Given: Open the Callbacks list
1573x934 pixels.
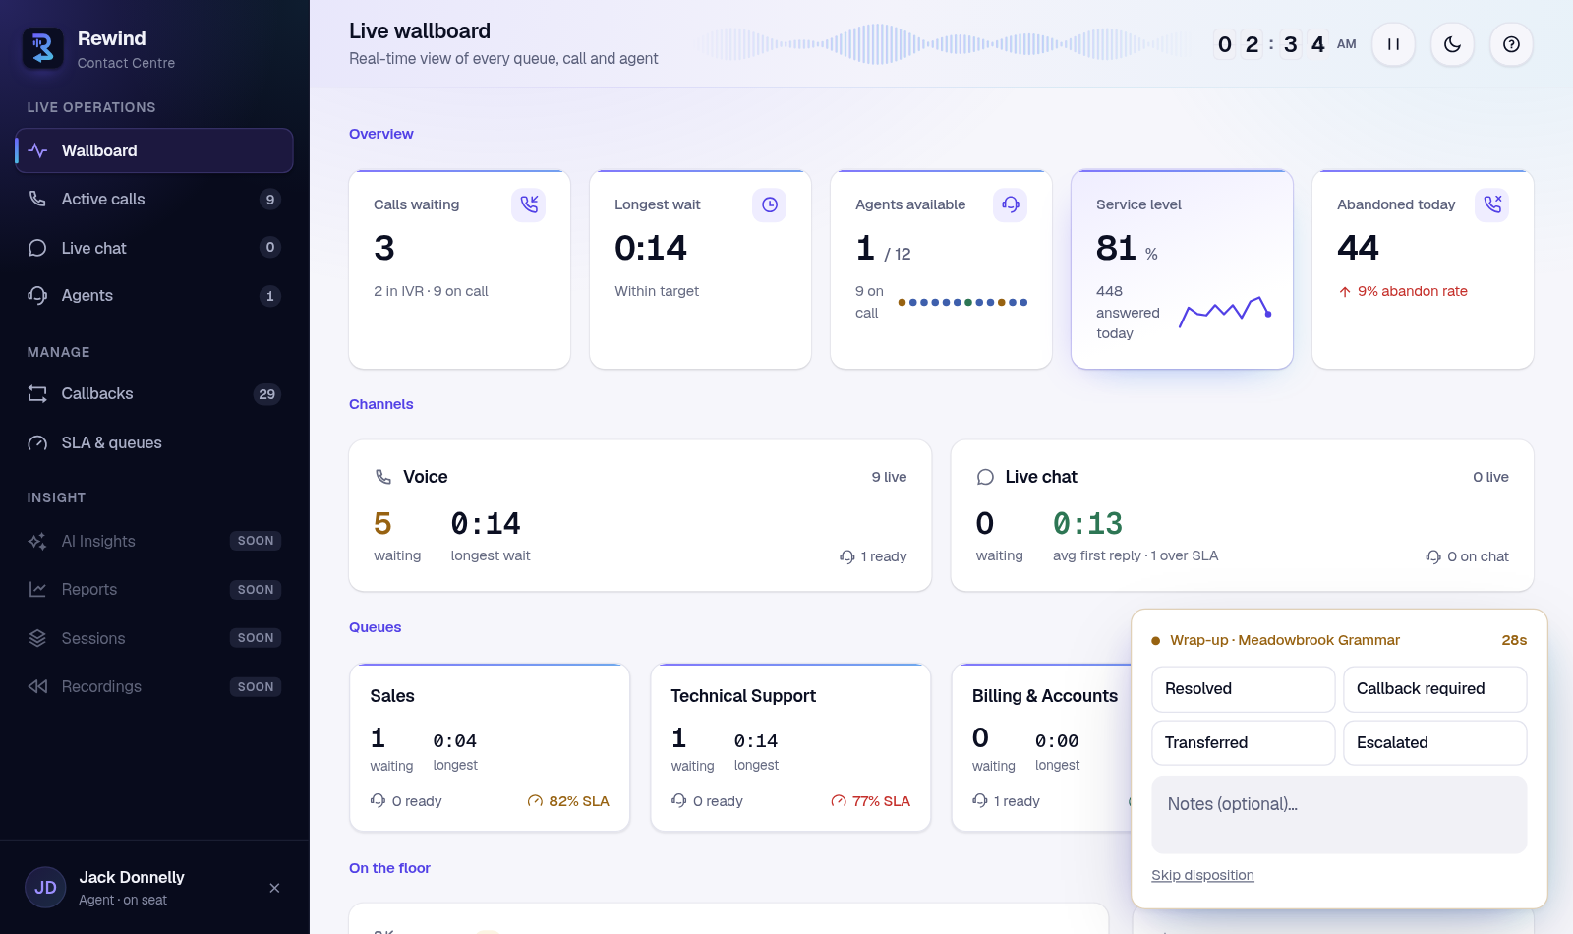Looking at the screenshot, I should (154, 393).
